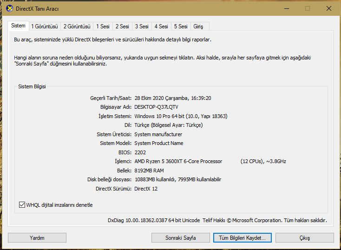Click the DirectX Tanı Aracı window title
Image resolution: width=341 pixels, height=250 pixels.
[37, 9]
